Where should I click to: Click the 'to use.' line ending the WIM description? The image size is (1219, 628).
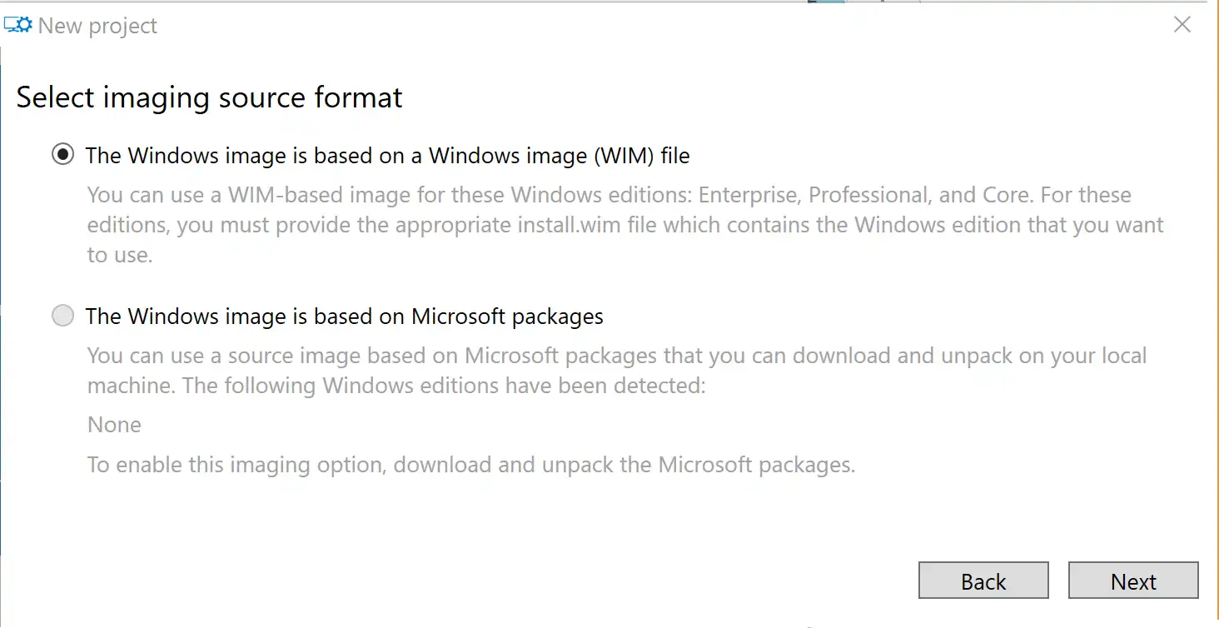[120, 256]
